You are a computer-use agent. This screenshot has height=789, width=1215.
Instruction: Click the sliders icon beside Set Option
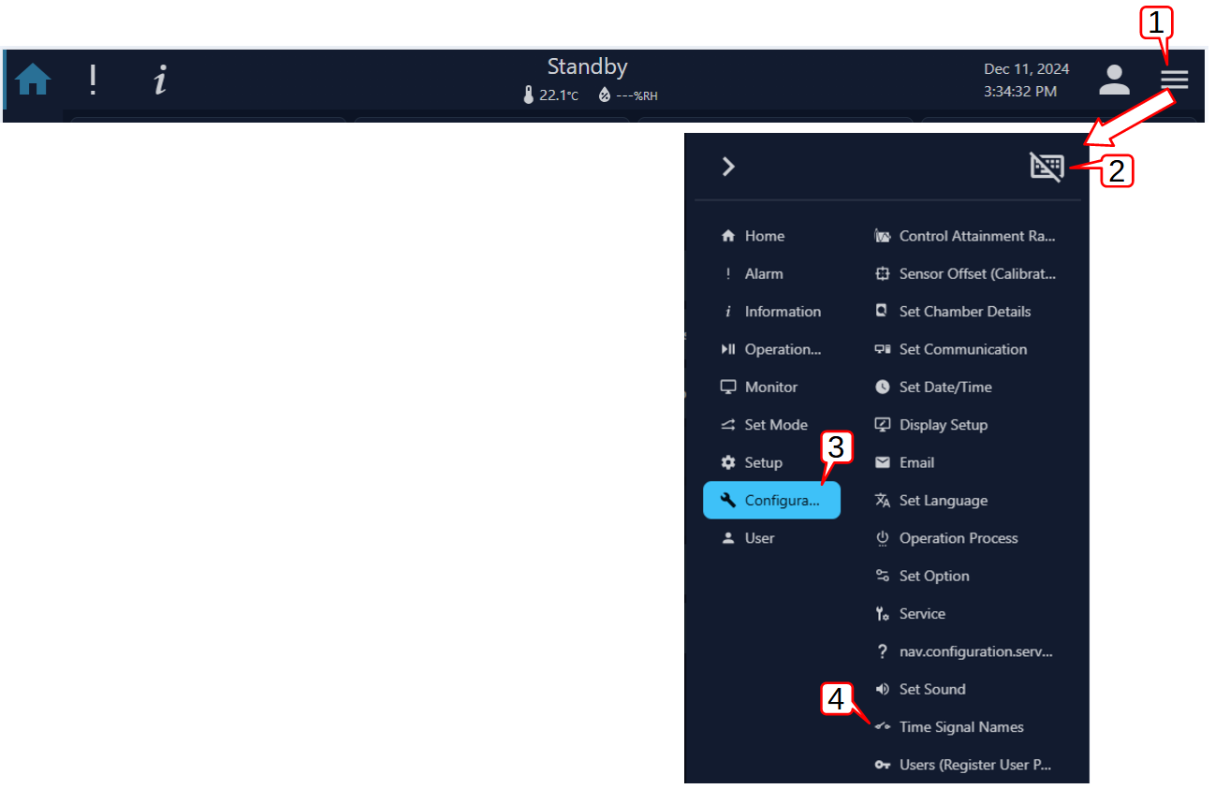(x=882, y=576)
